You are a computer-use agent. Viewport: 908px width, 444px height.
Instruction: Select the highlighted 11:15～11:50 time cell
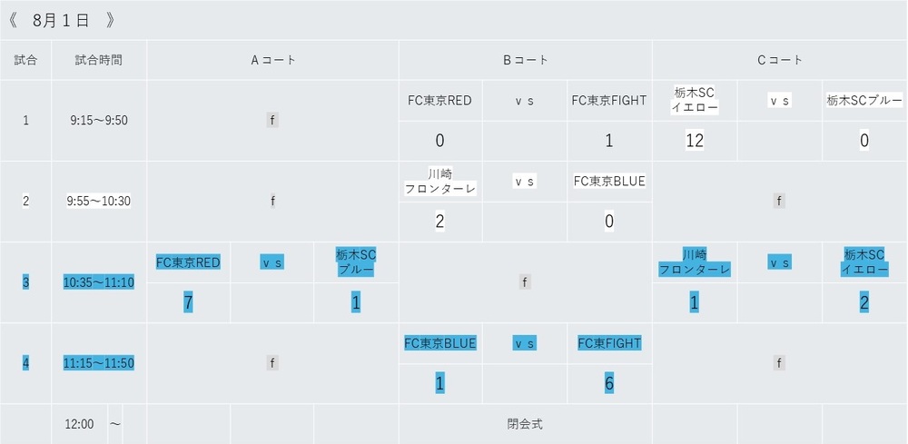pyautogui.click(x=99, y=363)
